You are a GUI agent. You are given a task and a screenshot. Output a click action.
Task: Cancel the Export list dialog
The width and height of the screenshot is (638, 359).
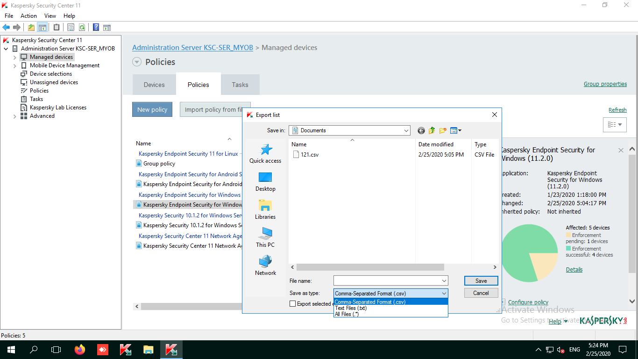pos(481,293)
